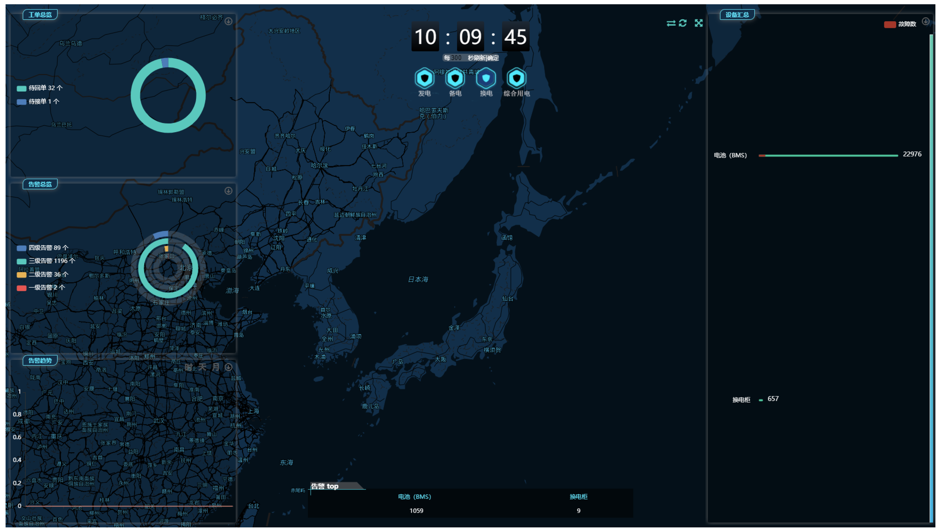
Task: Click the 发电 shield icon
Action: tap(424, 78)
